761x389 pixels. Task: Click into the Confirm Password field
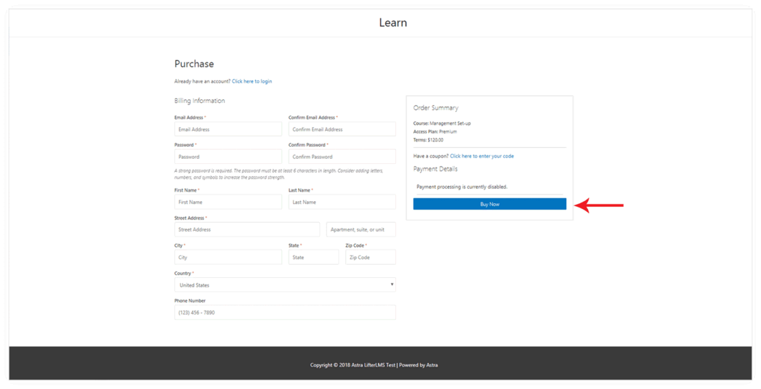pyautogui.click(x=342, y=157)
